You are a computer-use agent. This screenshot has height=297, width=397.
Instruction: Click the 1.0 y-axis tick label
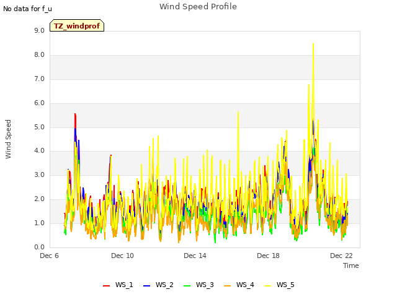point(39,223)
